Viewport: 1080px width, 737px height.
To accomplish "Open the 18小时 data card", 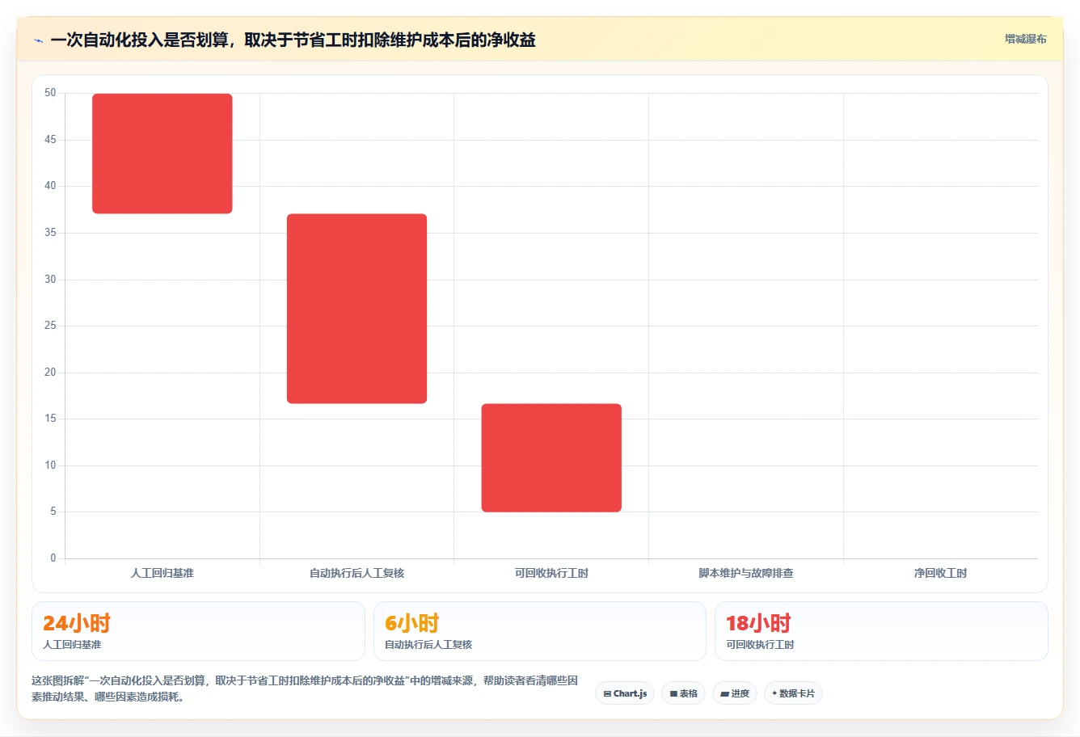I will [x=881, y=631].
